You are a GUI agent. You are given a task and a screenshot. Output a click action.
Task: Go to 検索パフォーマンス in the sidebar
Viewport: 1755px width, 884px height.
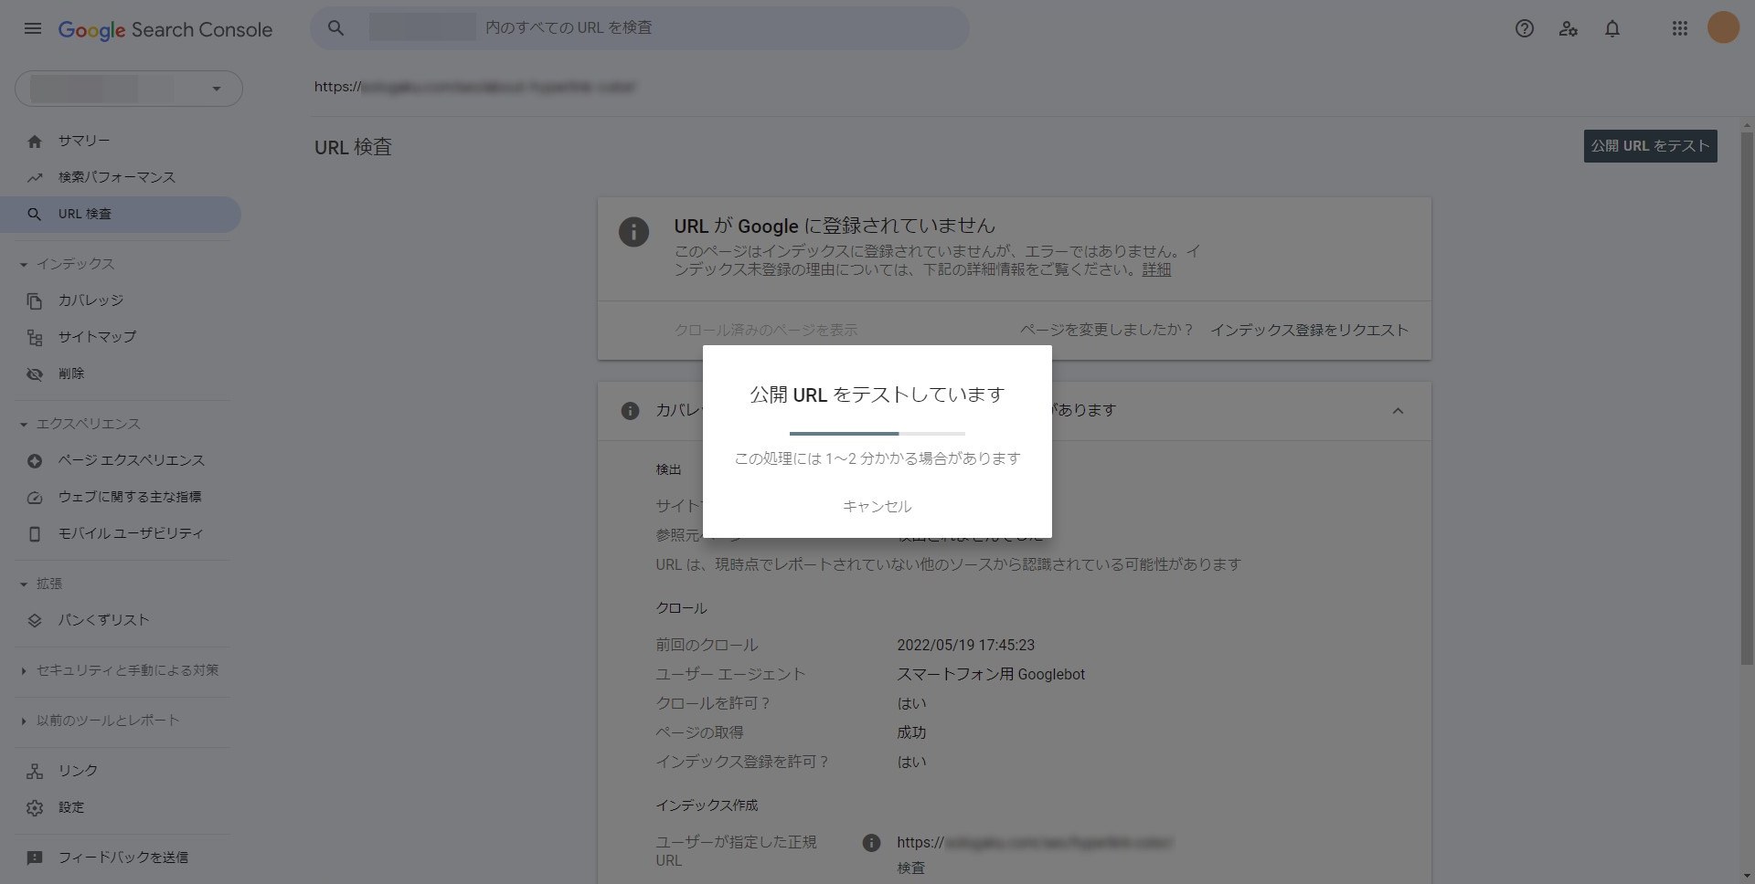tap(116, 177)
